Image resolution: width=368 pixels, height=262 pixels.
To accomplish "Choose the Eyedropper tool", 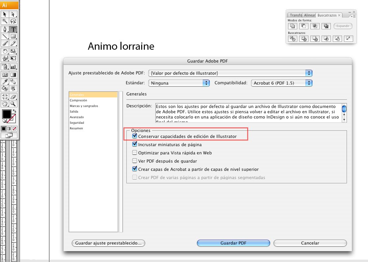I will click(x=5, y=81).
